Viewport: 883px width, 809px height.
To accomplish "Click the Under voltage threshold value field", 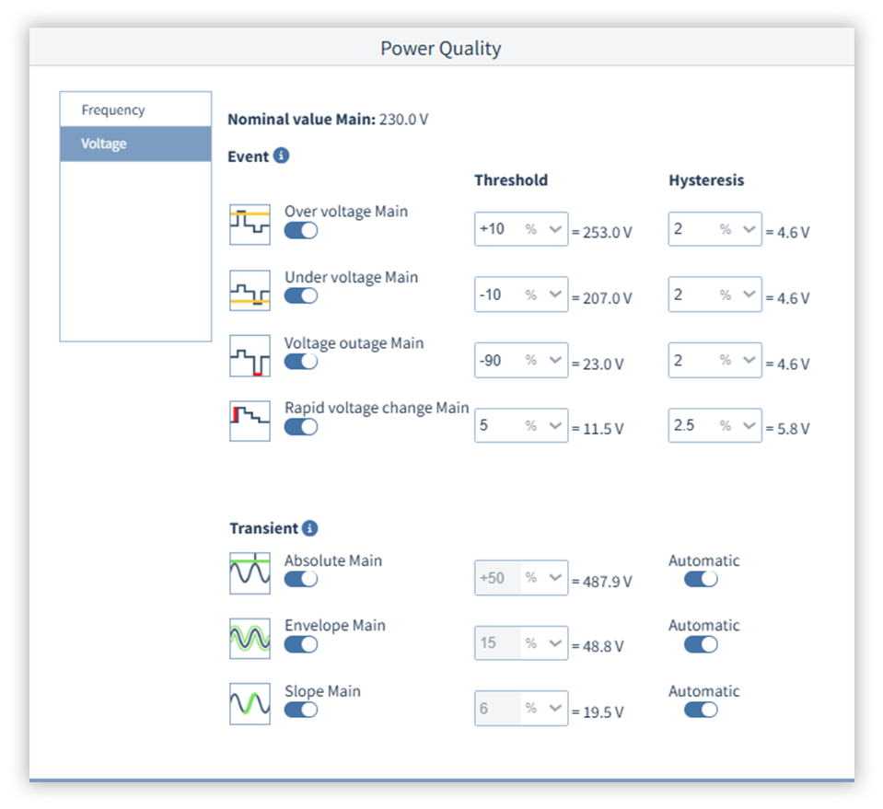I will [497, 295].
